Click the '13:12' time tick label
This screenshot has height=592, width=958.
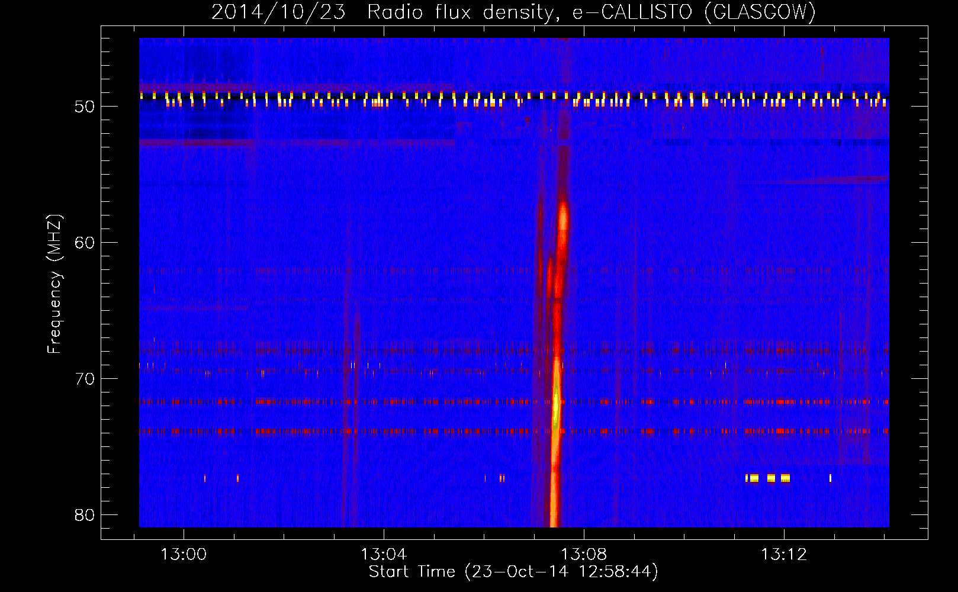click(784, 555)
